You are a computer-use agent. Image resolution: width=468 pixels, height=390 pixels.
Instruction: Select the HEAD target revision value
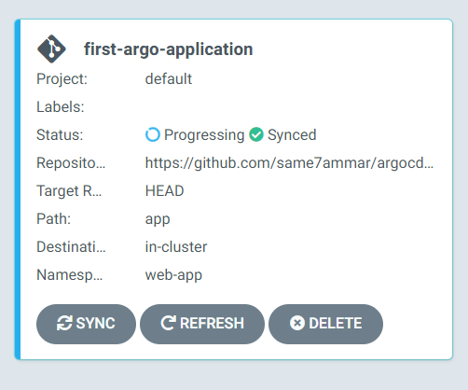click(x=164, y=191)
